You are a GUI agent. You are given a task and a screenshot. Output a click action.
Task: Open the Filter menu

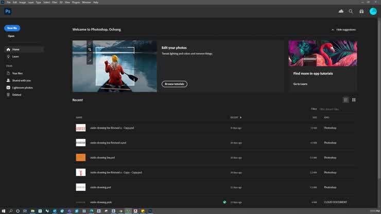tap(55, 2)
